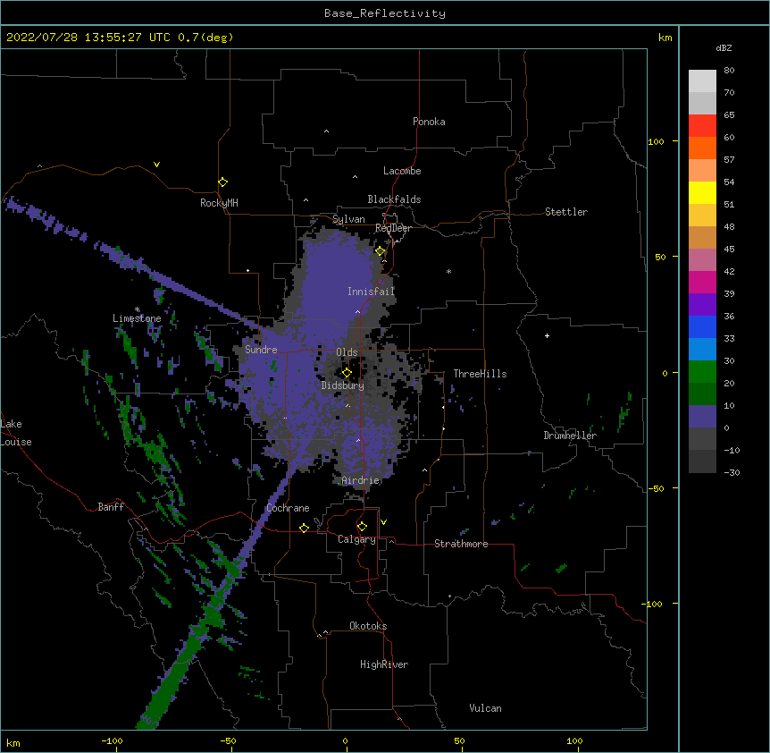Click the Banff town label
Viewport: 770px width, 753px height.
111,507
